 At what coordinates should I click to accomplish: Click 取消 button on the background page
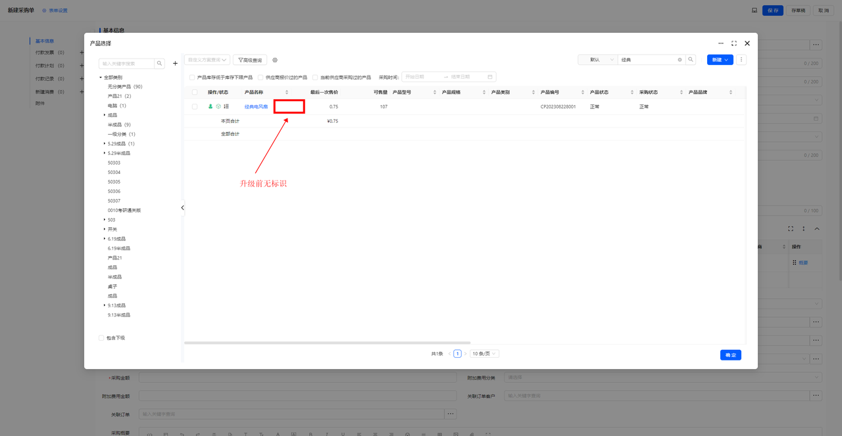coord(823,11)
